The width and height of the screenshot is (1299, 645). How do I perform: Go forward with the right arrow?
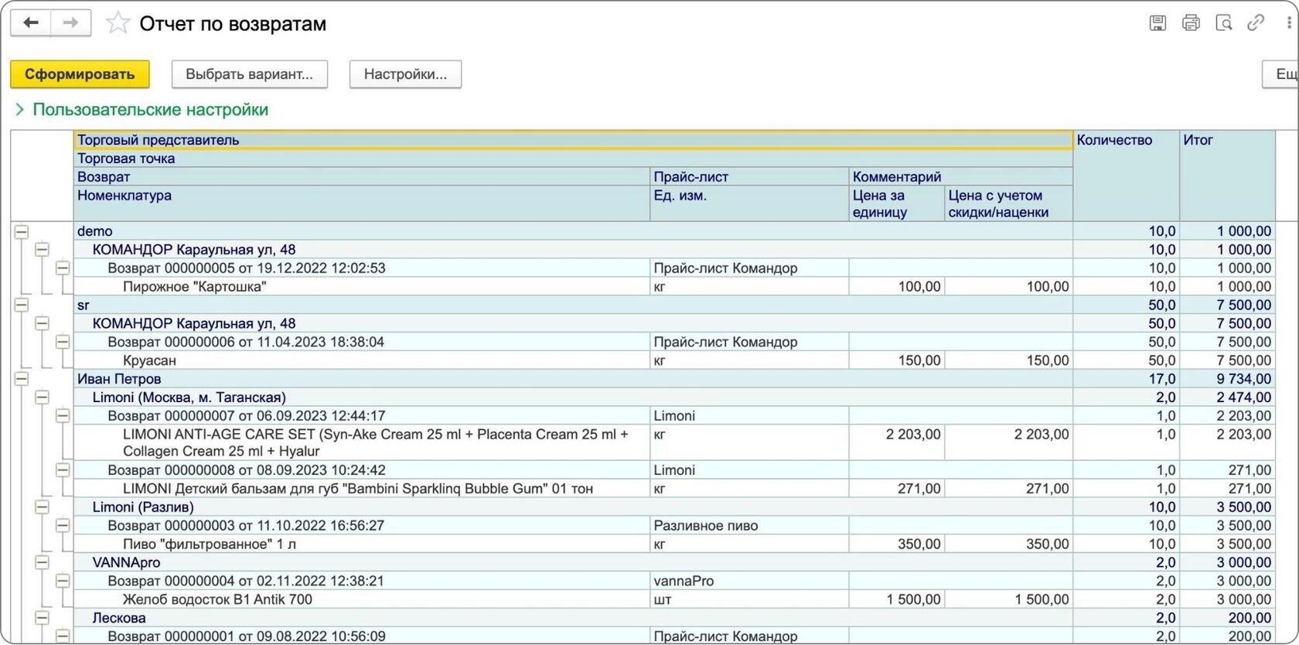click(70, 23)
